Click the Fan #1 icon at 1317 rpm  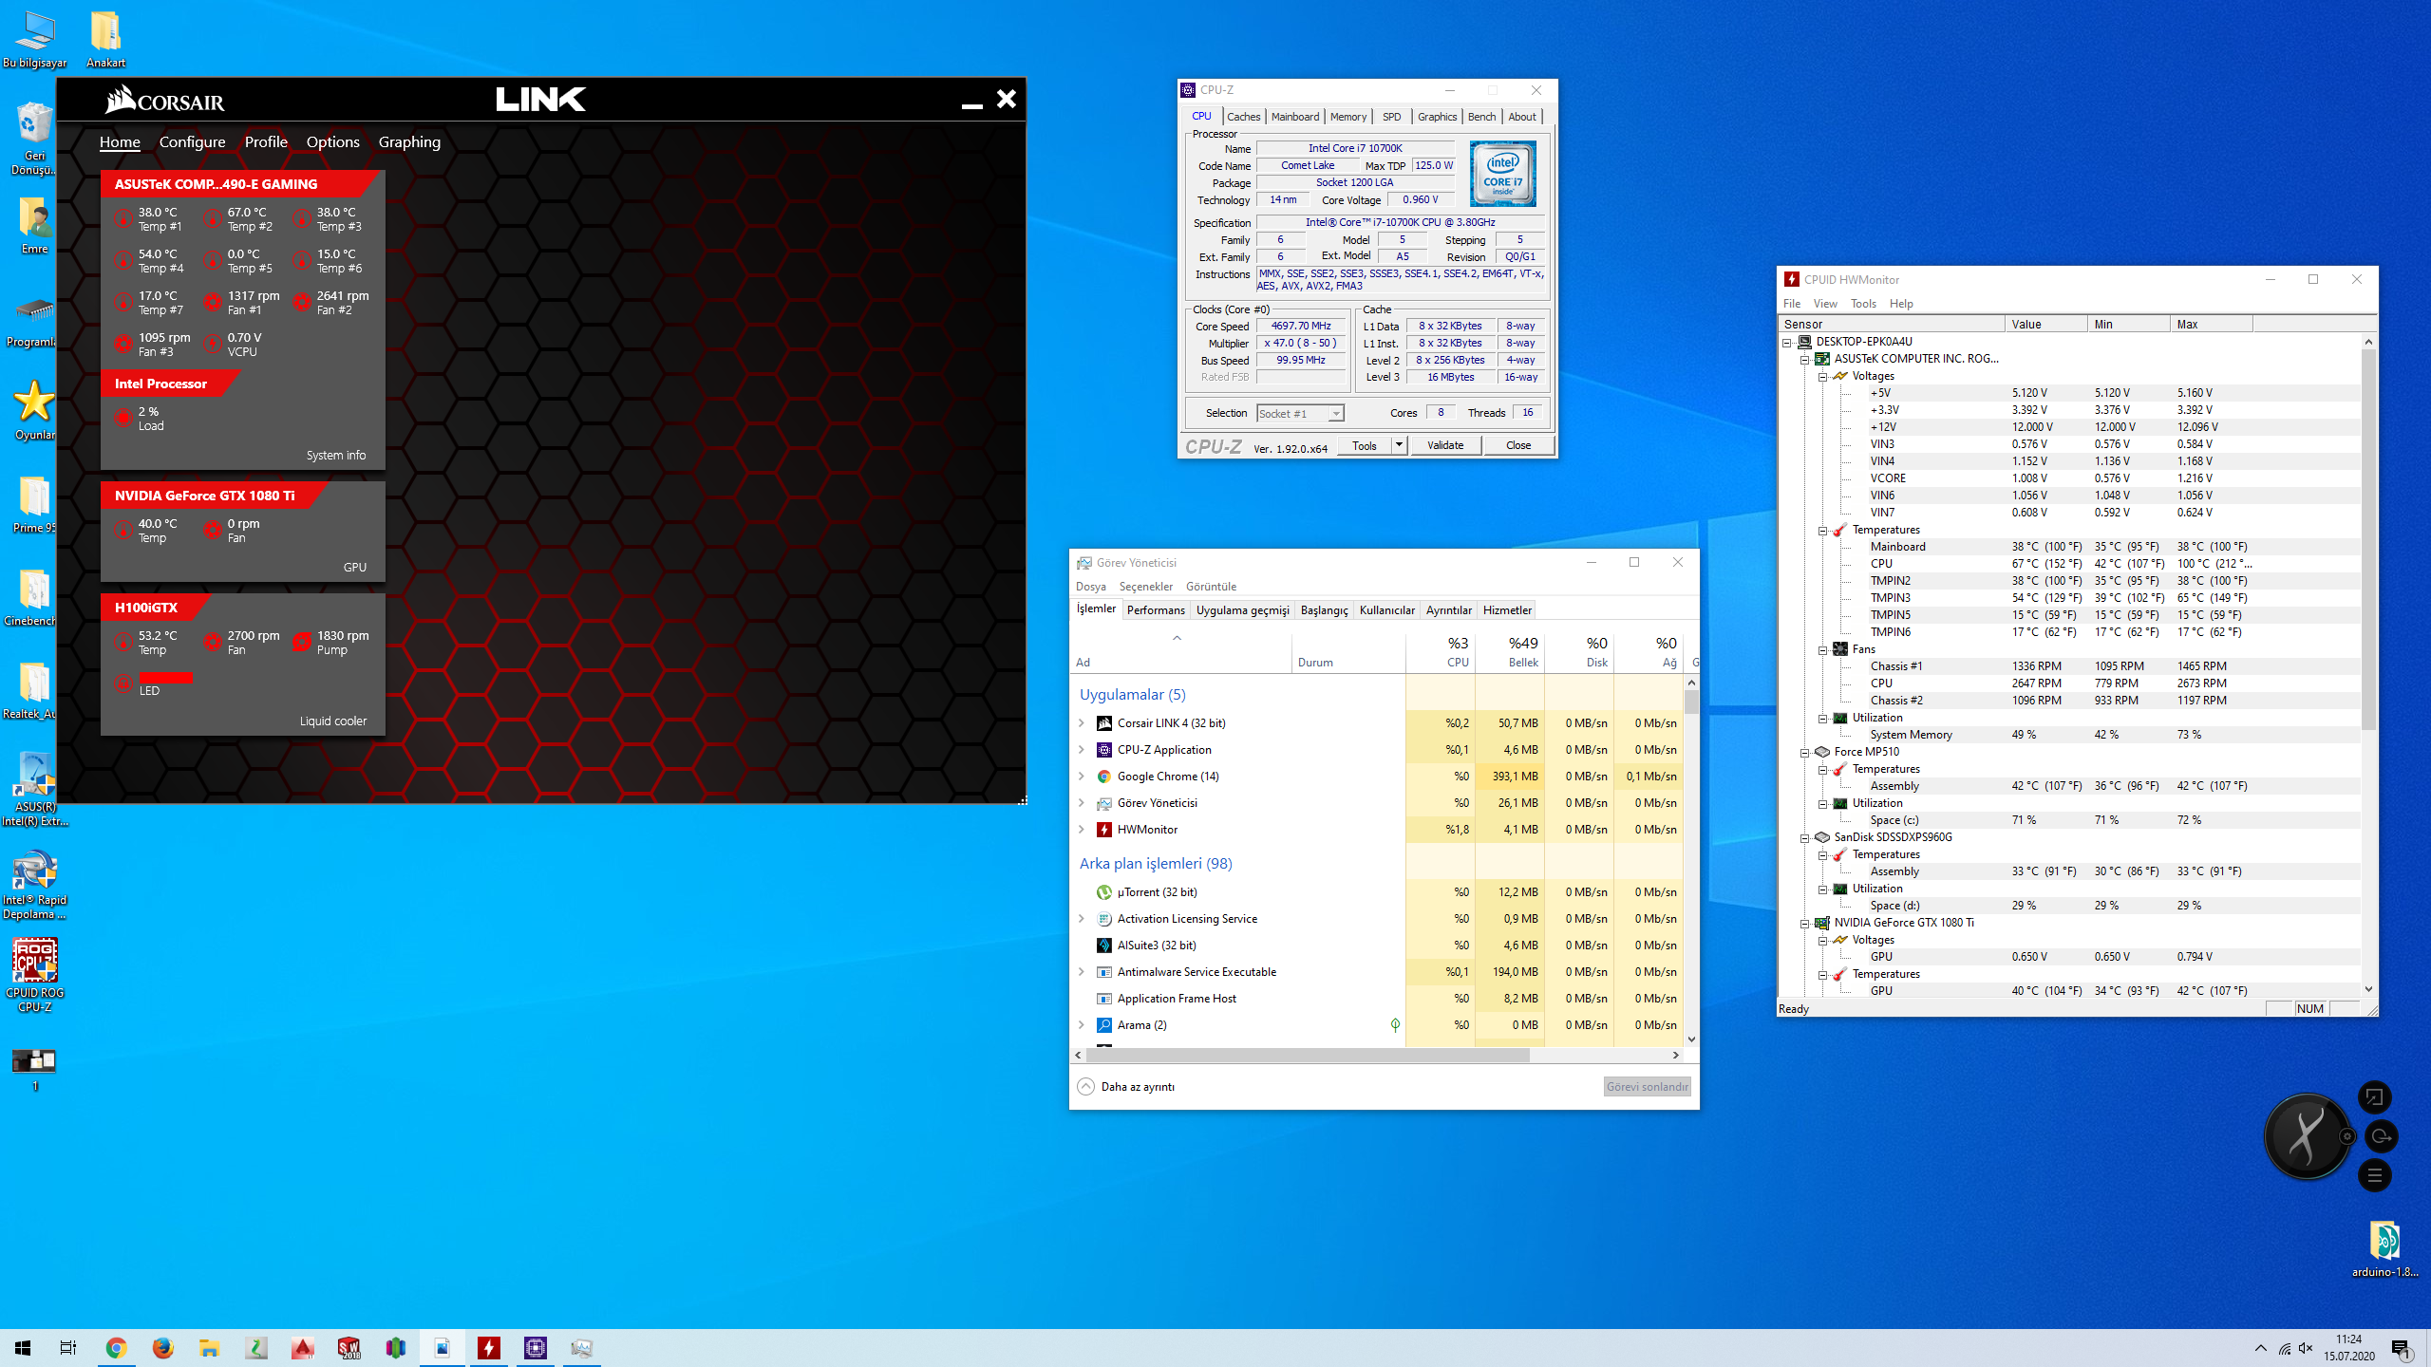click(x=213, y=302)
